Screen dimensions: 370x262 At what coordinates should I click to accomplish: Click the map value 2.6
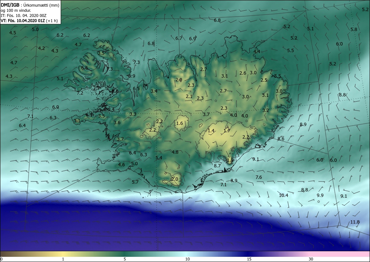(x=243, y=73)
